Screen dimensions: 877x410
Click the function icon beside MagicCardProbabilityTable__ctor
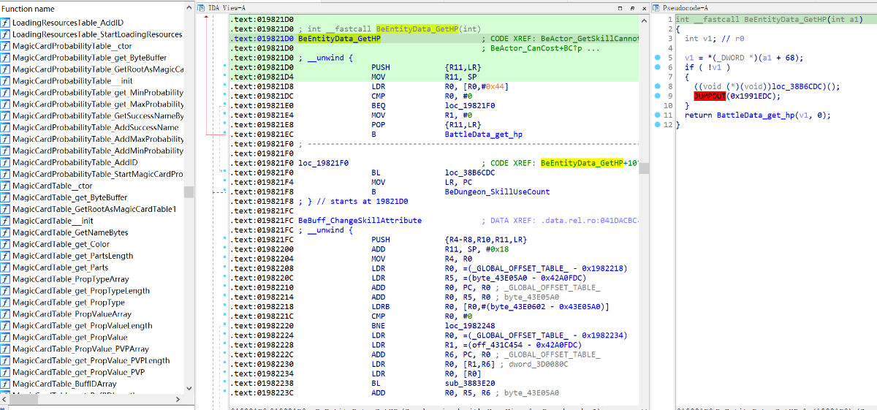5,46
